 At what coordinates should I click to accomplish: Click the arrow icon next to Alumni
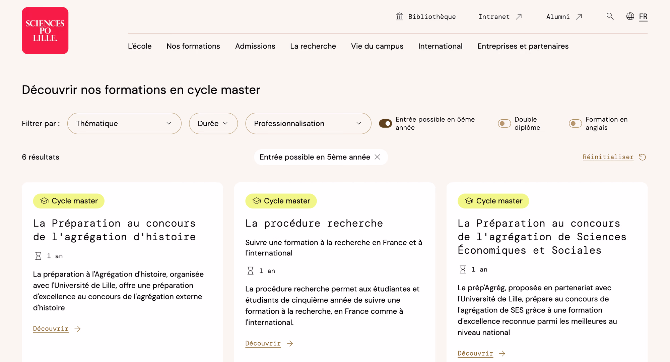[x=579, y=17]
